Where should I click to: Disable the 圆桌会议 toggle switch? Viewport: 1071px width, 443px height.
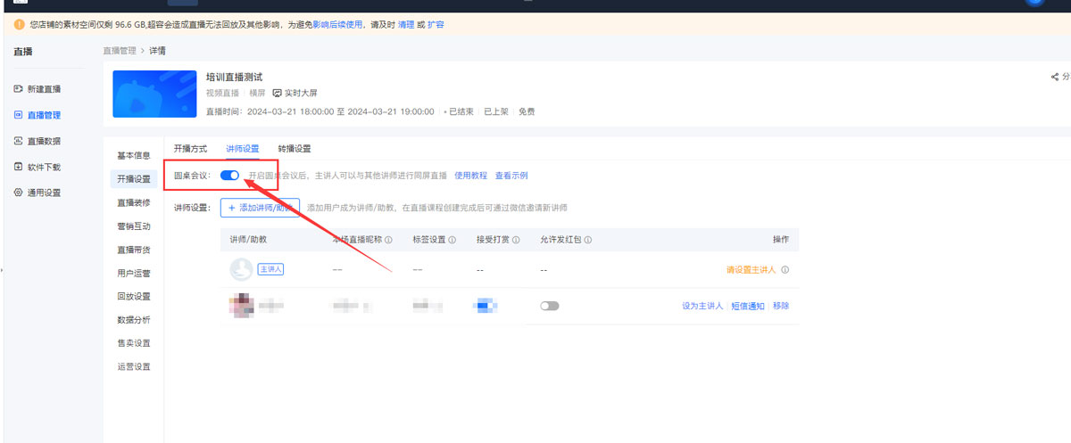[x=229, y=176]
